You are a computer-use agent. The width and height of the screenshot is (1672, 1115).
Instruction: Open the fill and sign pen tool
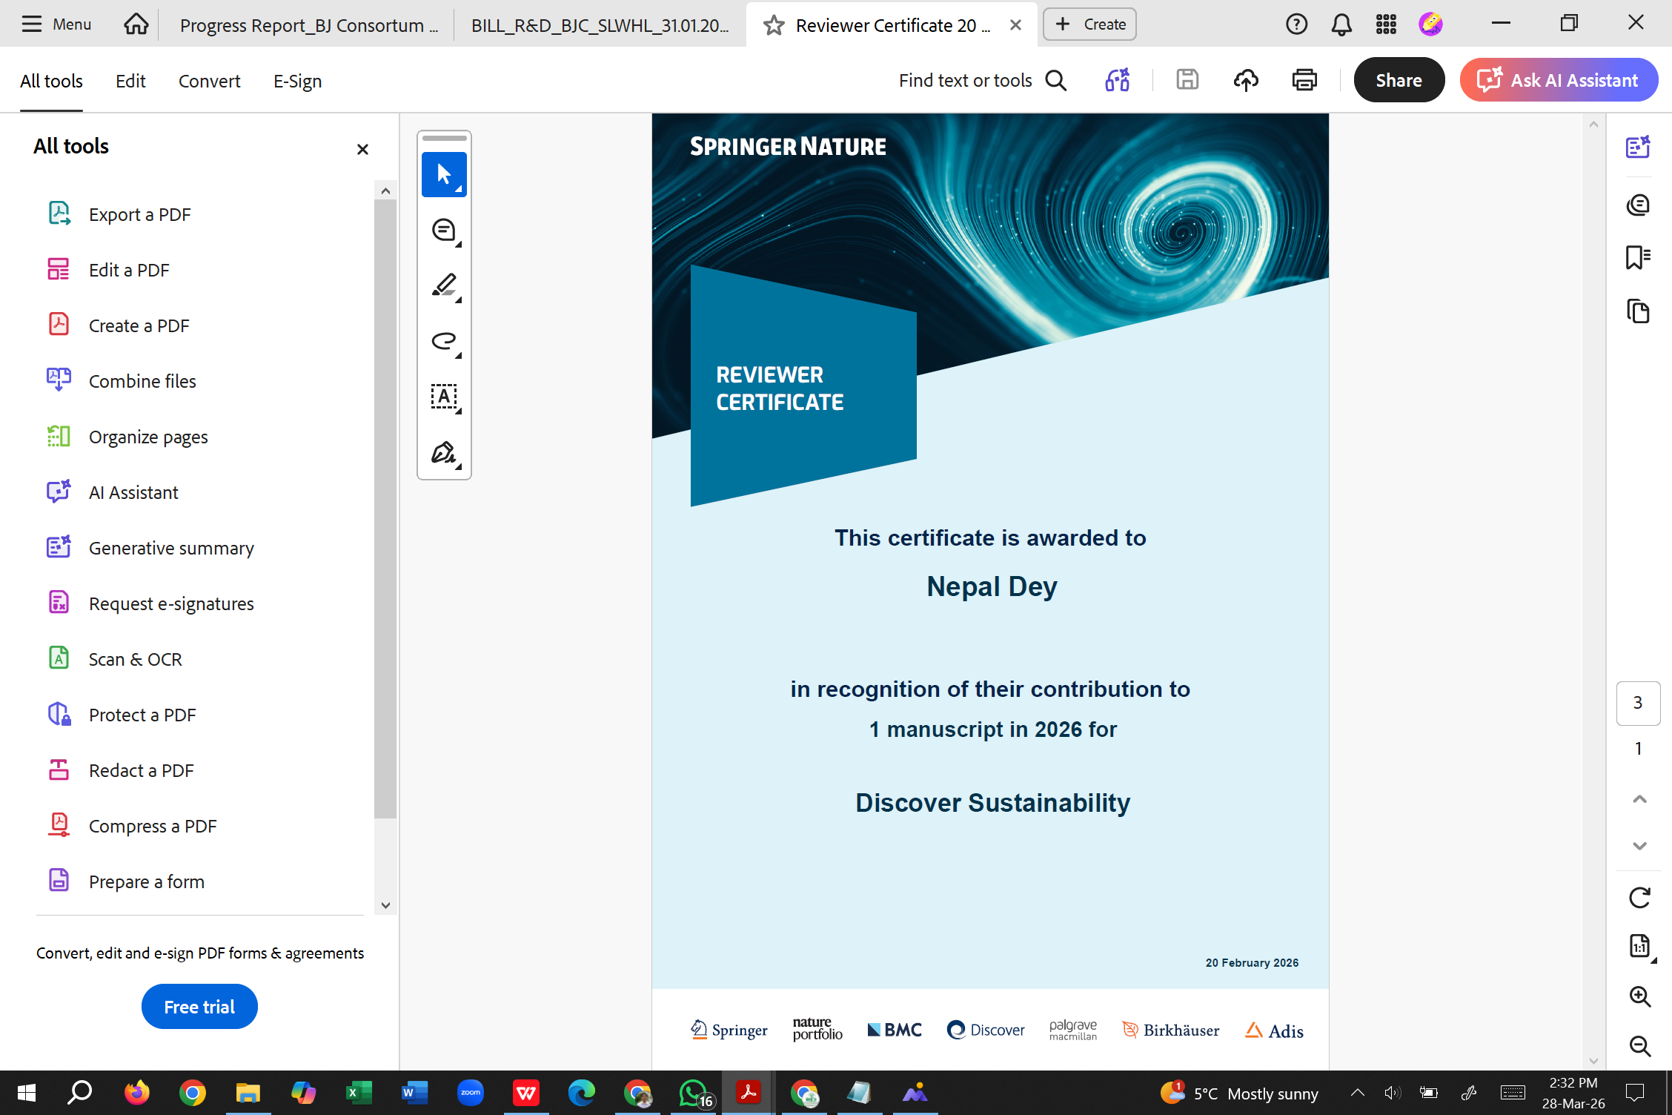point(443,452)
